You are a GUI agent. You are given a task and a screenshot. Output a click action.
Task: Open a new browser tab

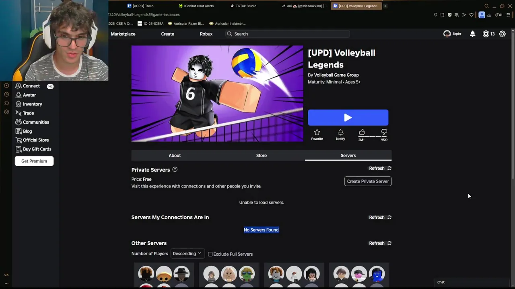coord(385,6)
